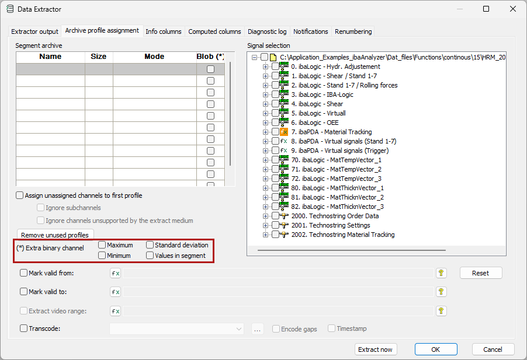Tick the Minimum extra binary channel checkbox

102,256
